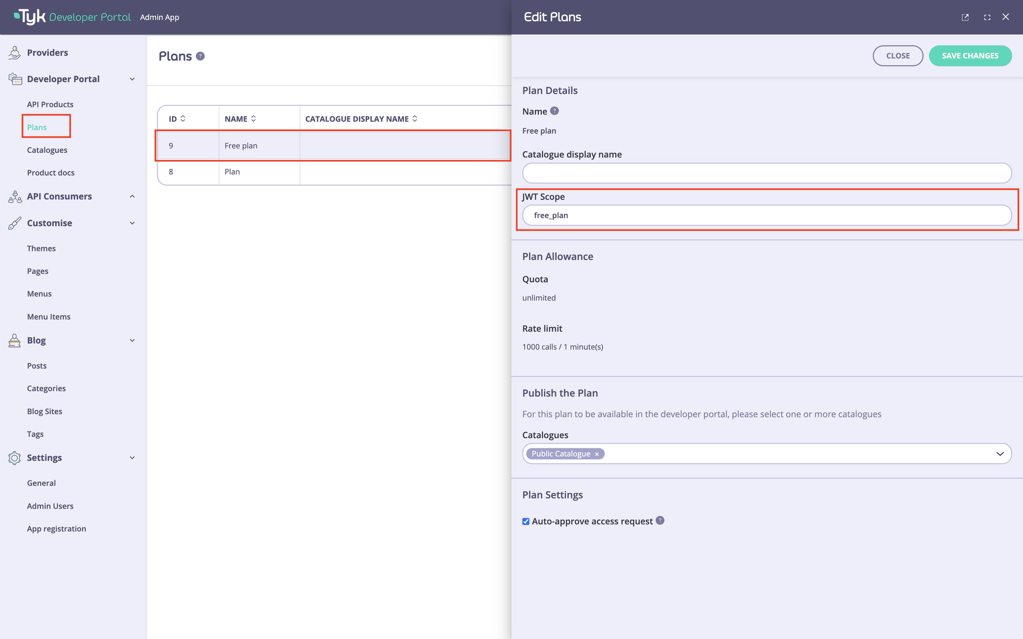Select the API Products menu item
The height and width of the screenshot is (639, 1023).
(x=50, y=104)
